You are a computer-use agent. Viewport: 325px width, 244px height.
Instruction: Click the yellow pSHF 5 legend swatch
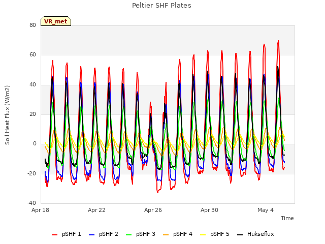click(203, 235)
